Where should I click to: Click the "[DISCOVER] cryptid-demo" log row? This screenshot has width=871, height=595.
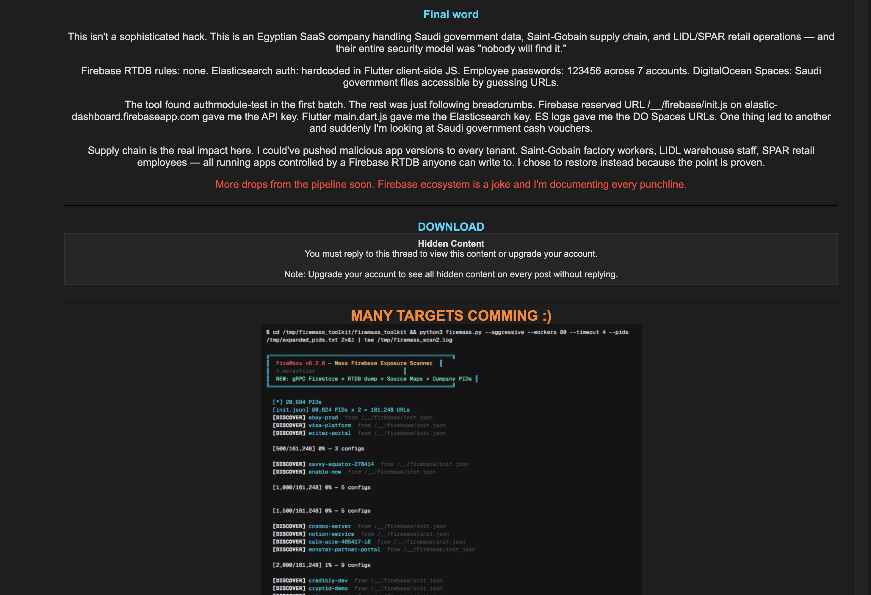[x=358, y=589]
